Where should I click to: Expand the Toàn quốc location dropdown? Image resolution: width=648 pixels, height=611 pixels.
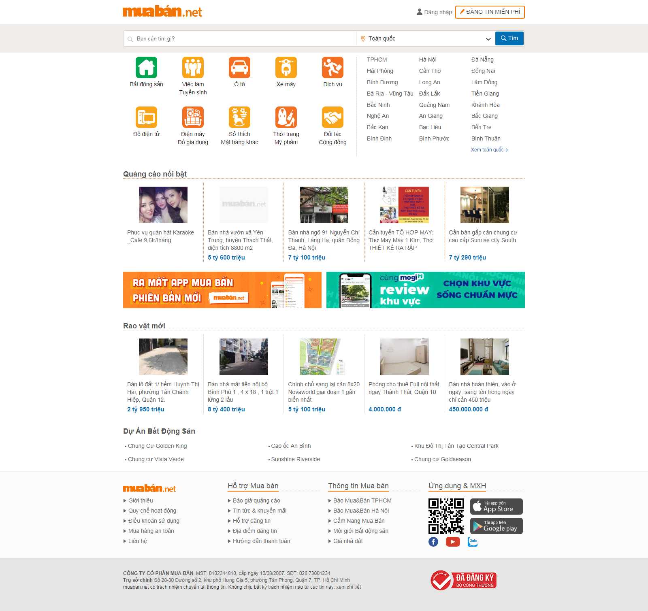(425, 38)
